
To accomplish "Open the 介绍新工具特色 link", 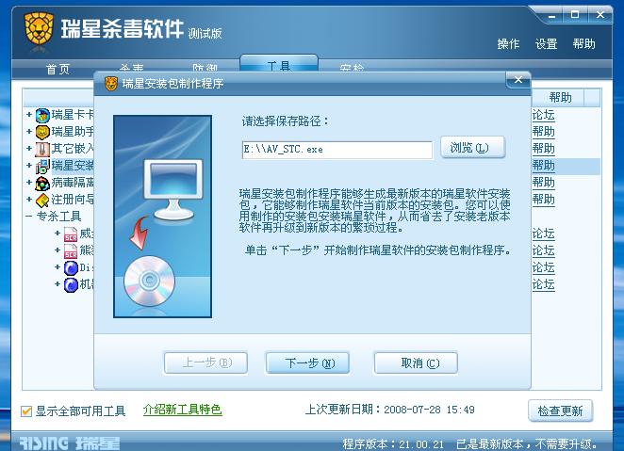I will click(x=182, y=410).
